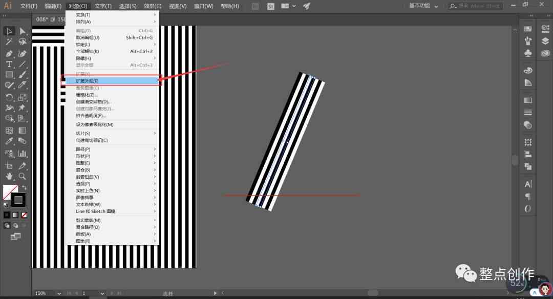Open the Paragraph panel icon
Image resolution: width=553 pixels, height=299 pixels.
pos(528,197)
